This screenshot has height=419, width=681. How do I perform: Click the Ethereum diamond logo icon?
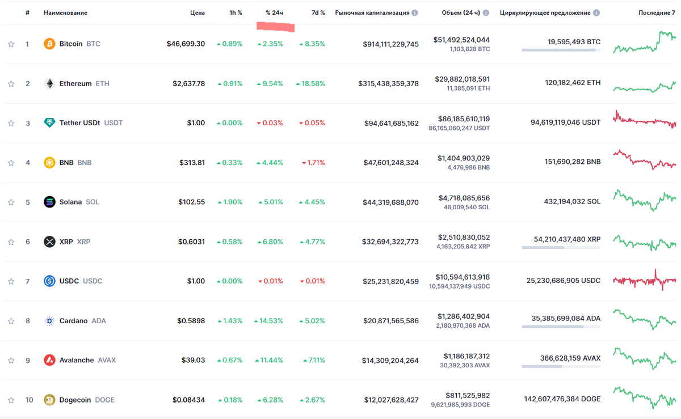coord(50,83)
